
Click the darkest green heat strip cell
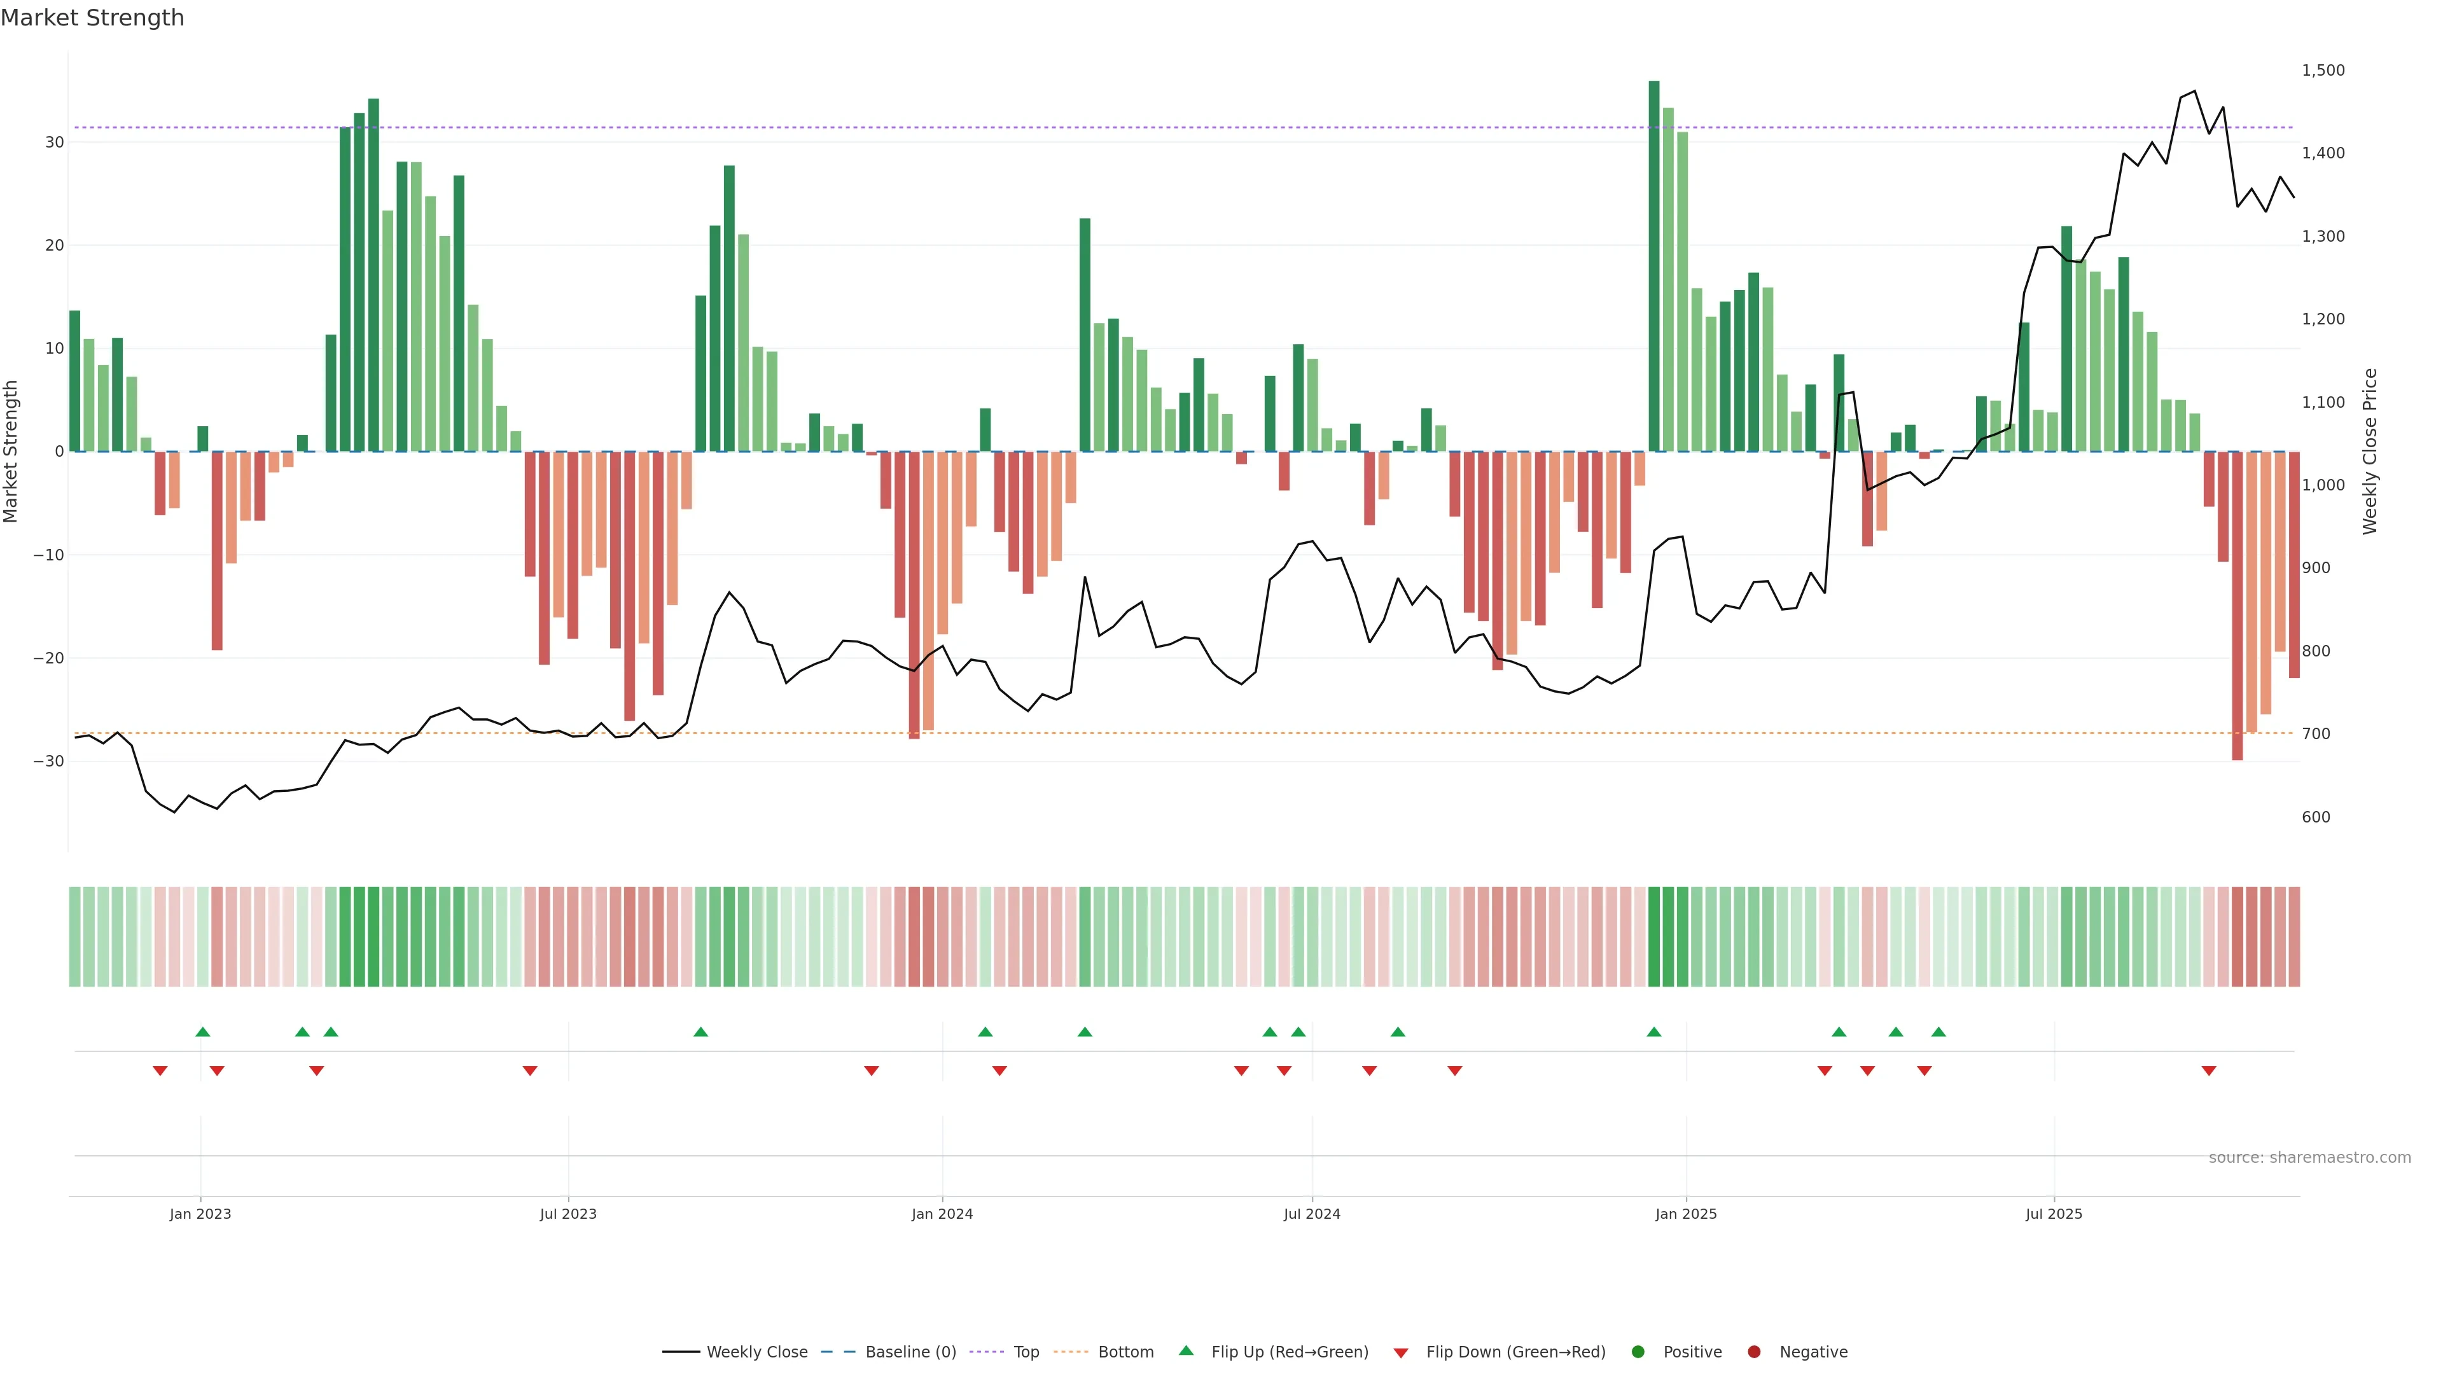click(x=1654, y=937)
